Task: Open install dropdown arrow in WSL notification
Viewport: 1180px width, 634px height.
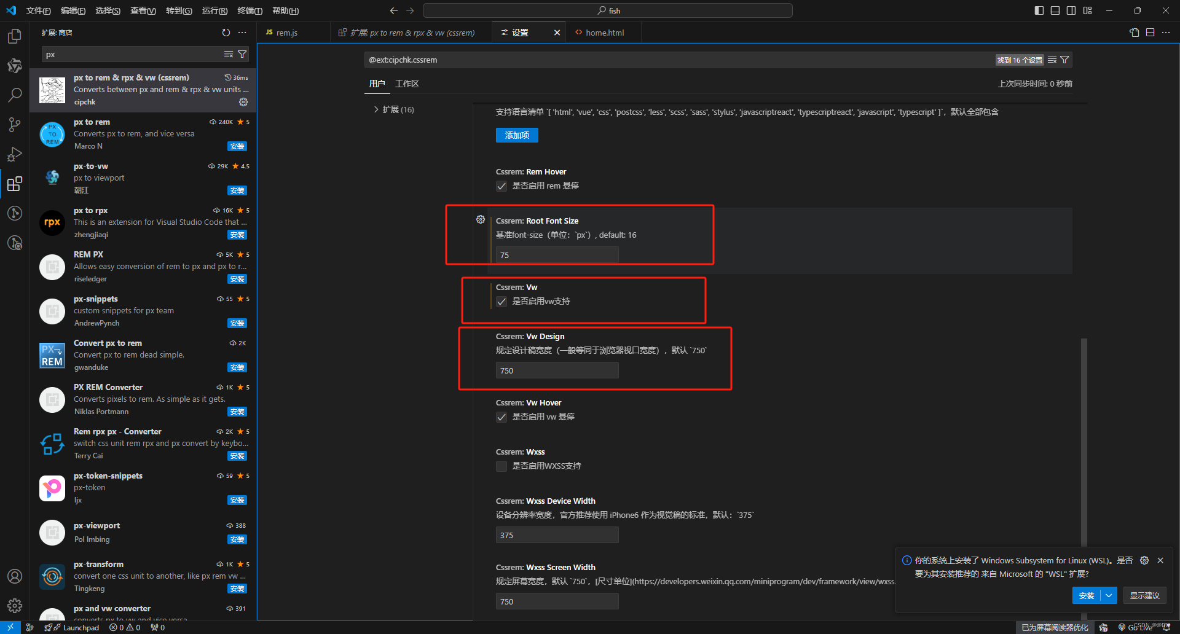Action: point(1109,595)
